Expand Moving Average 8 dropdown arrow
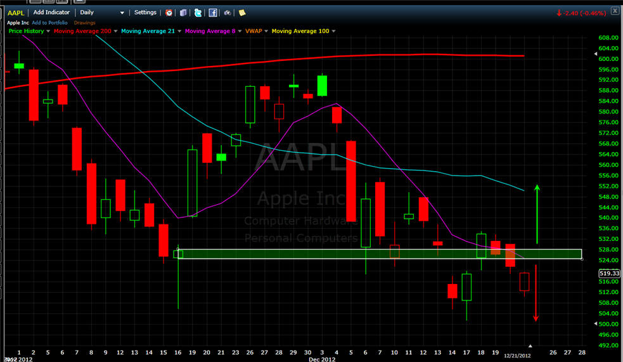 tap(240, 31)
